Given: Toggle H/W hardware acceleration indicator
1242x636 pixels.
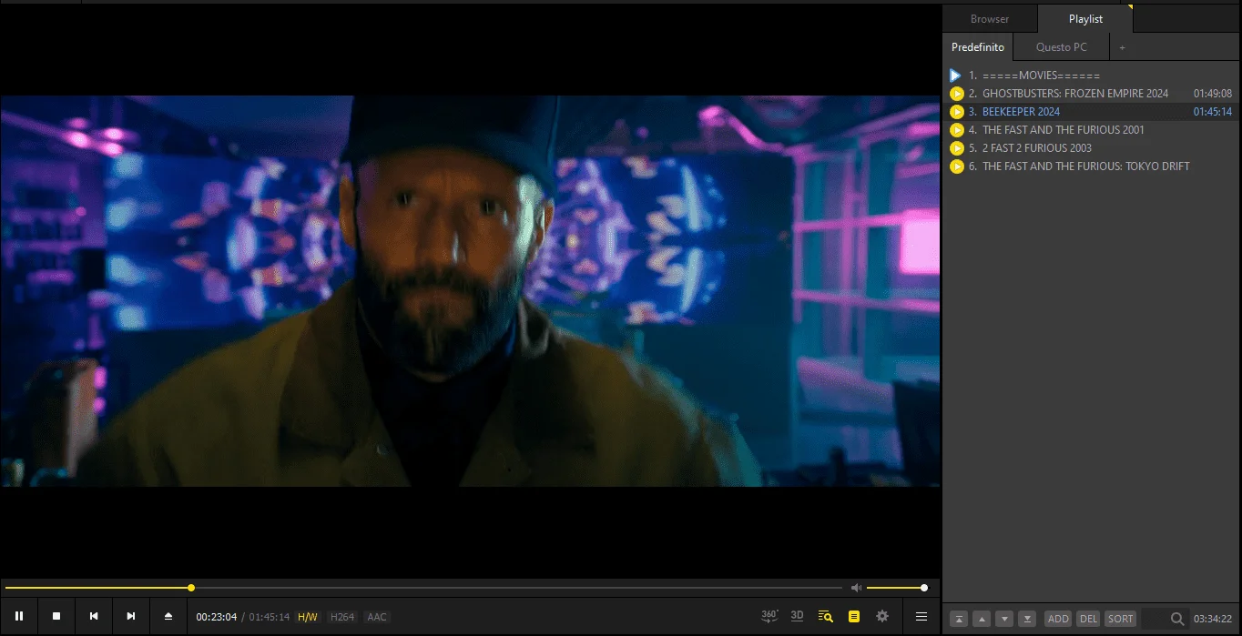Looking at the screenshot, I should point(308,617).
